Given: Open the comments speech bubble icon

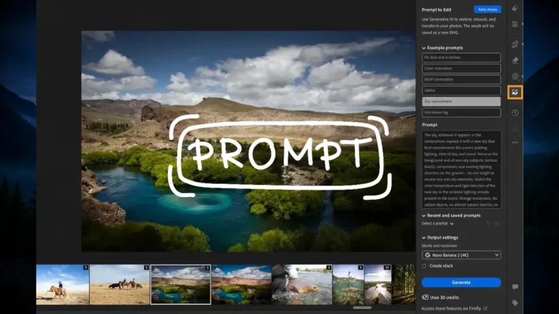Looking at the screenshot, I should pos(515,287).
